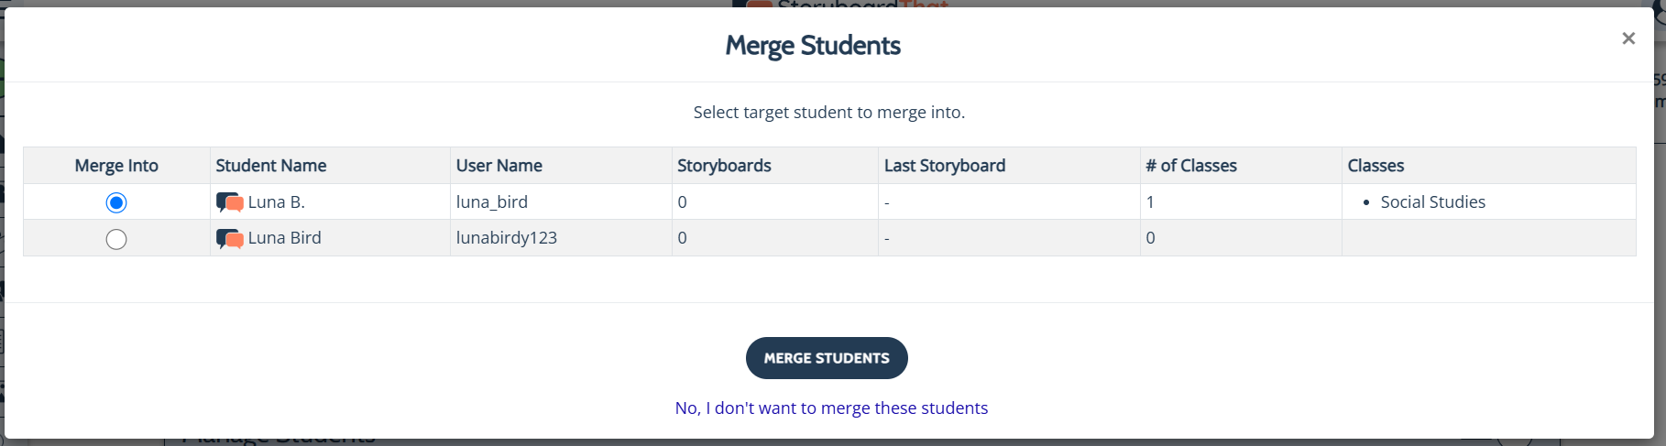Click the Merge Into column header

pos(116,166)
